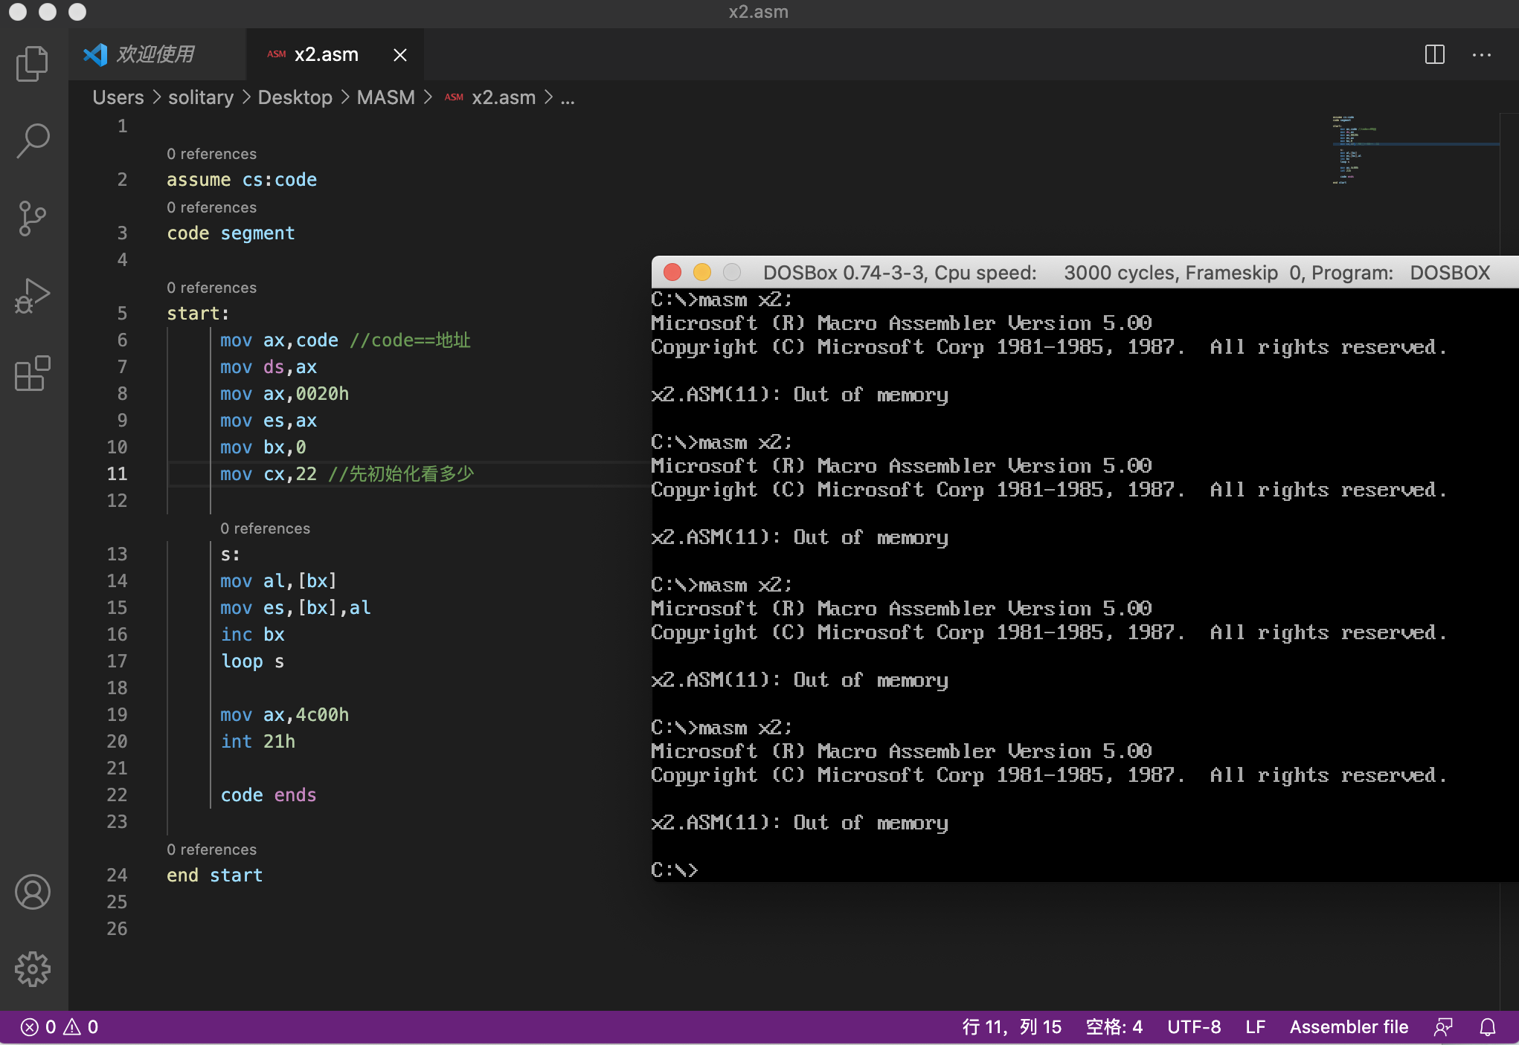Click the 0 references lens above start label

pyautogui.click(x=211, y=288)
